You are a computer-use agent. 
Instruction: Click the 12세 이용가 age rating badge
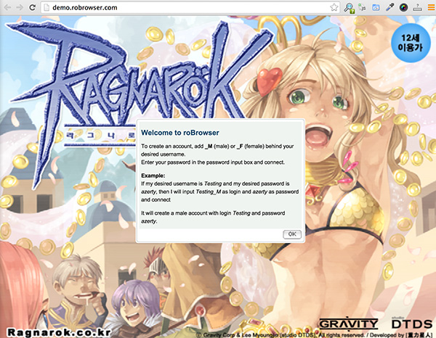coord(411,43)
